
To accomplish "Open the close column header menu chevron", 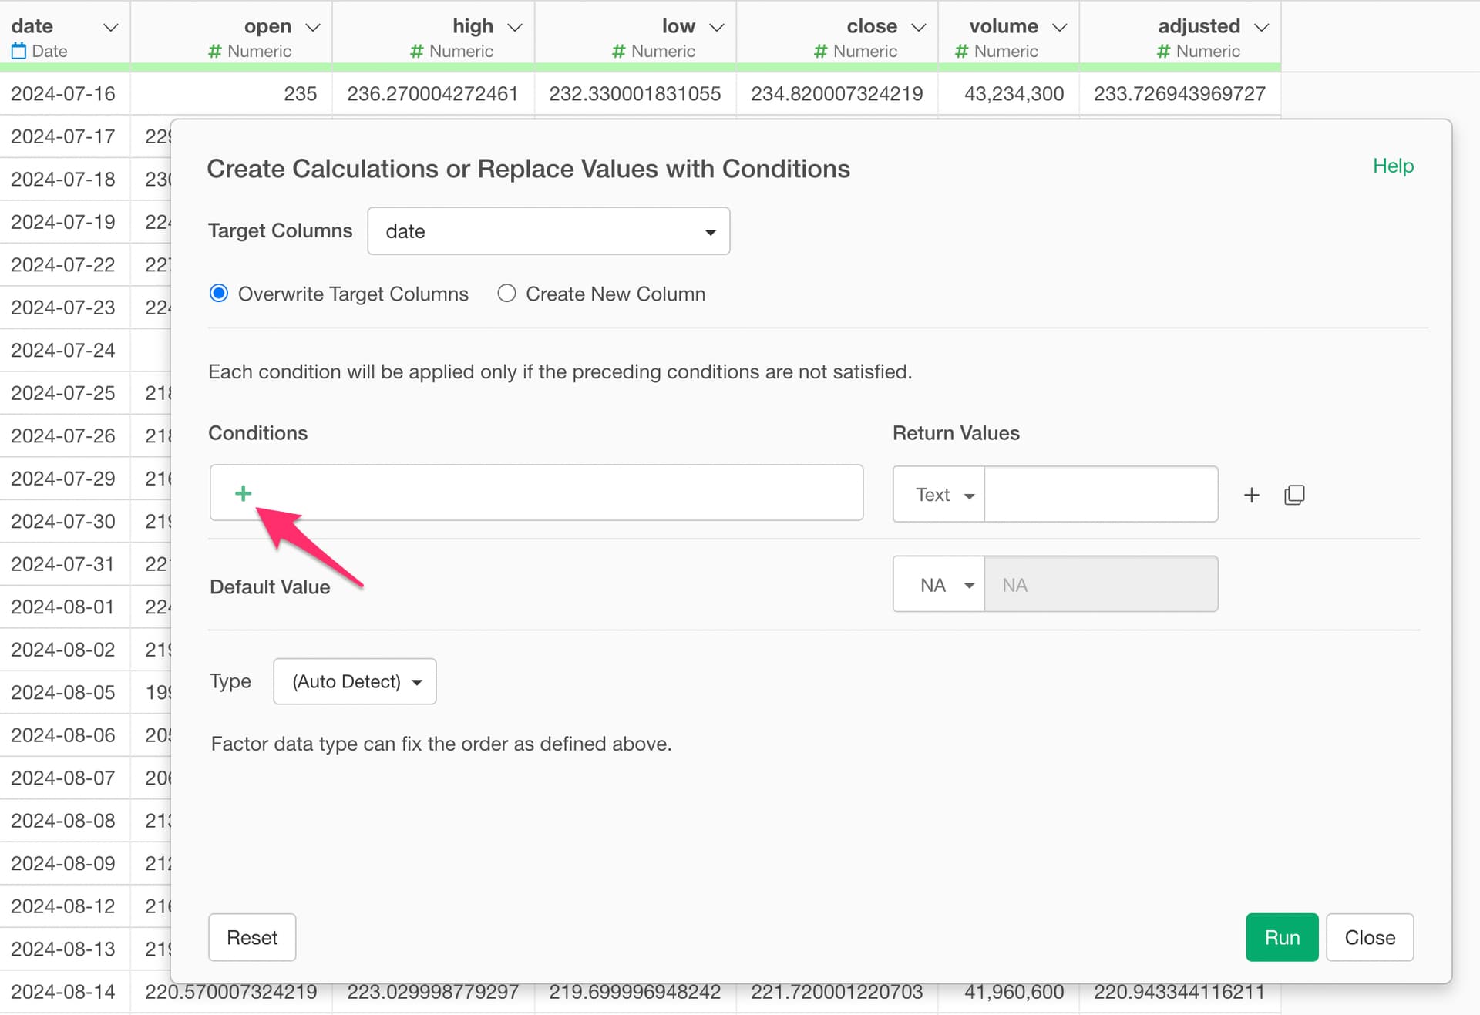I will (x=918, y=27).
